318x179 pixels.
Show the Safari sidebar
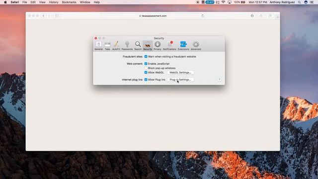tap(57, 16)
